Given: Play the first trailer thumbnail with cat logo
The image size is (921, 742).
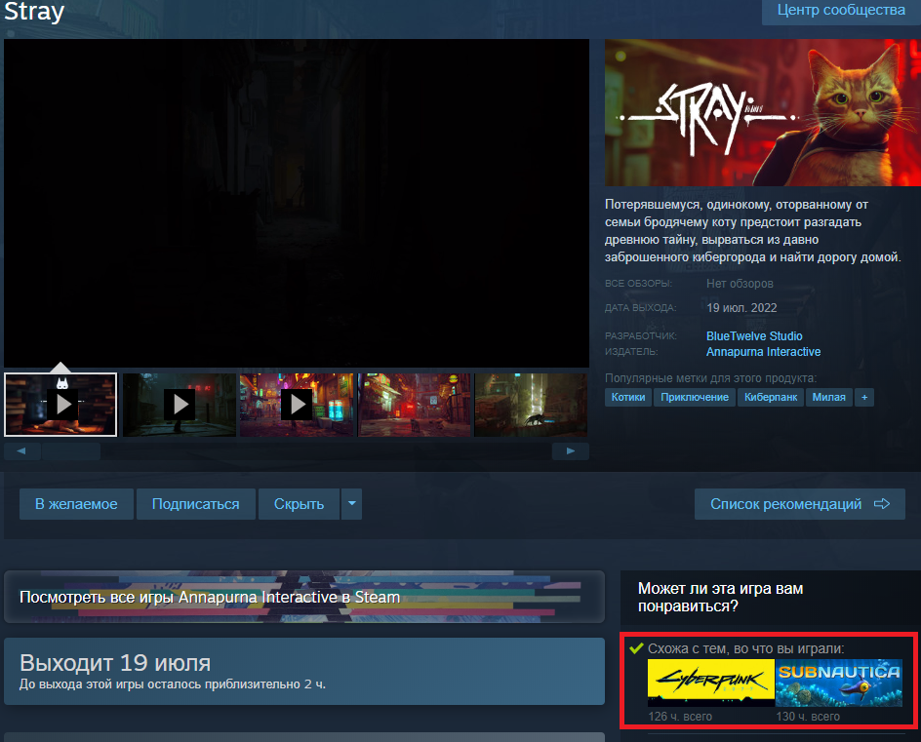Looking at the screenshot, I should pyautogui.click(x=60, y=405).
